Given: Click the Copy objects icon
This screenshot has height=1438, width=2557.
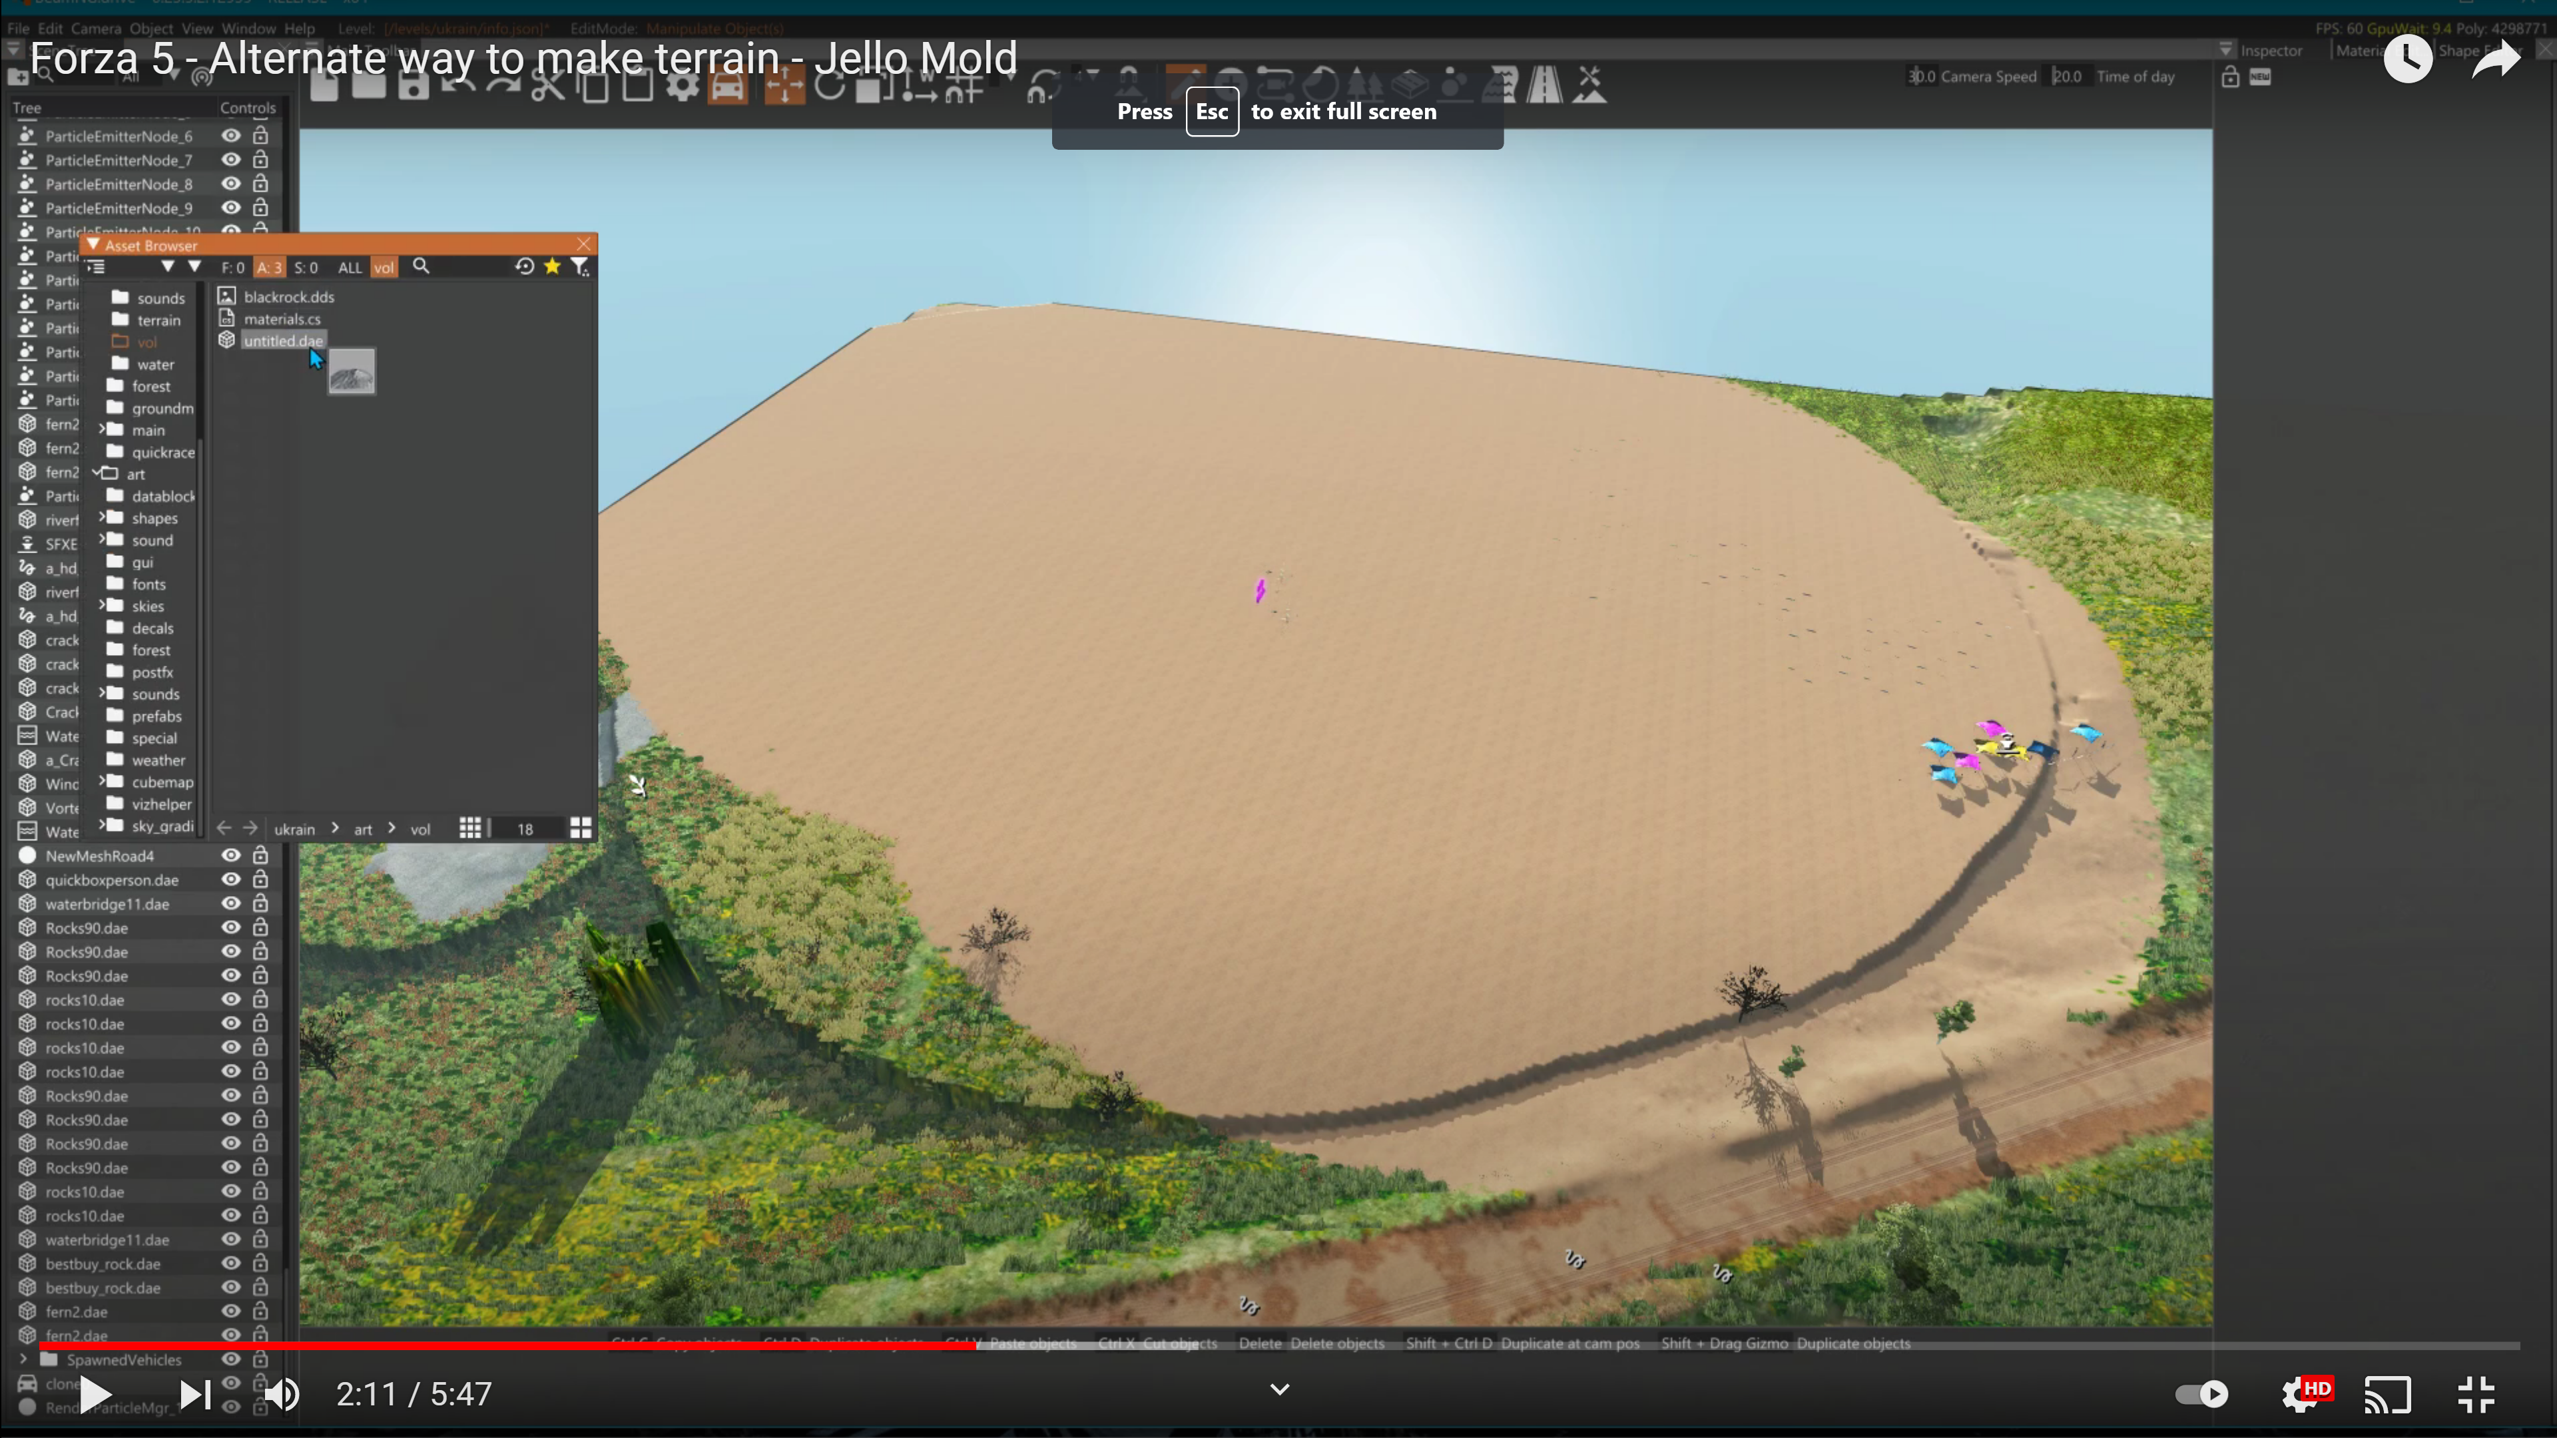Looking at the screenshot, I should pyautogui.click(x=593, y=87).
